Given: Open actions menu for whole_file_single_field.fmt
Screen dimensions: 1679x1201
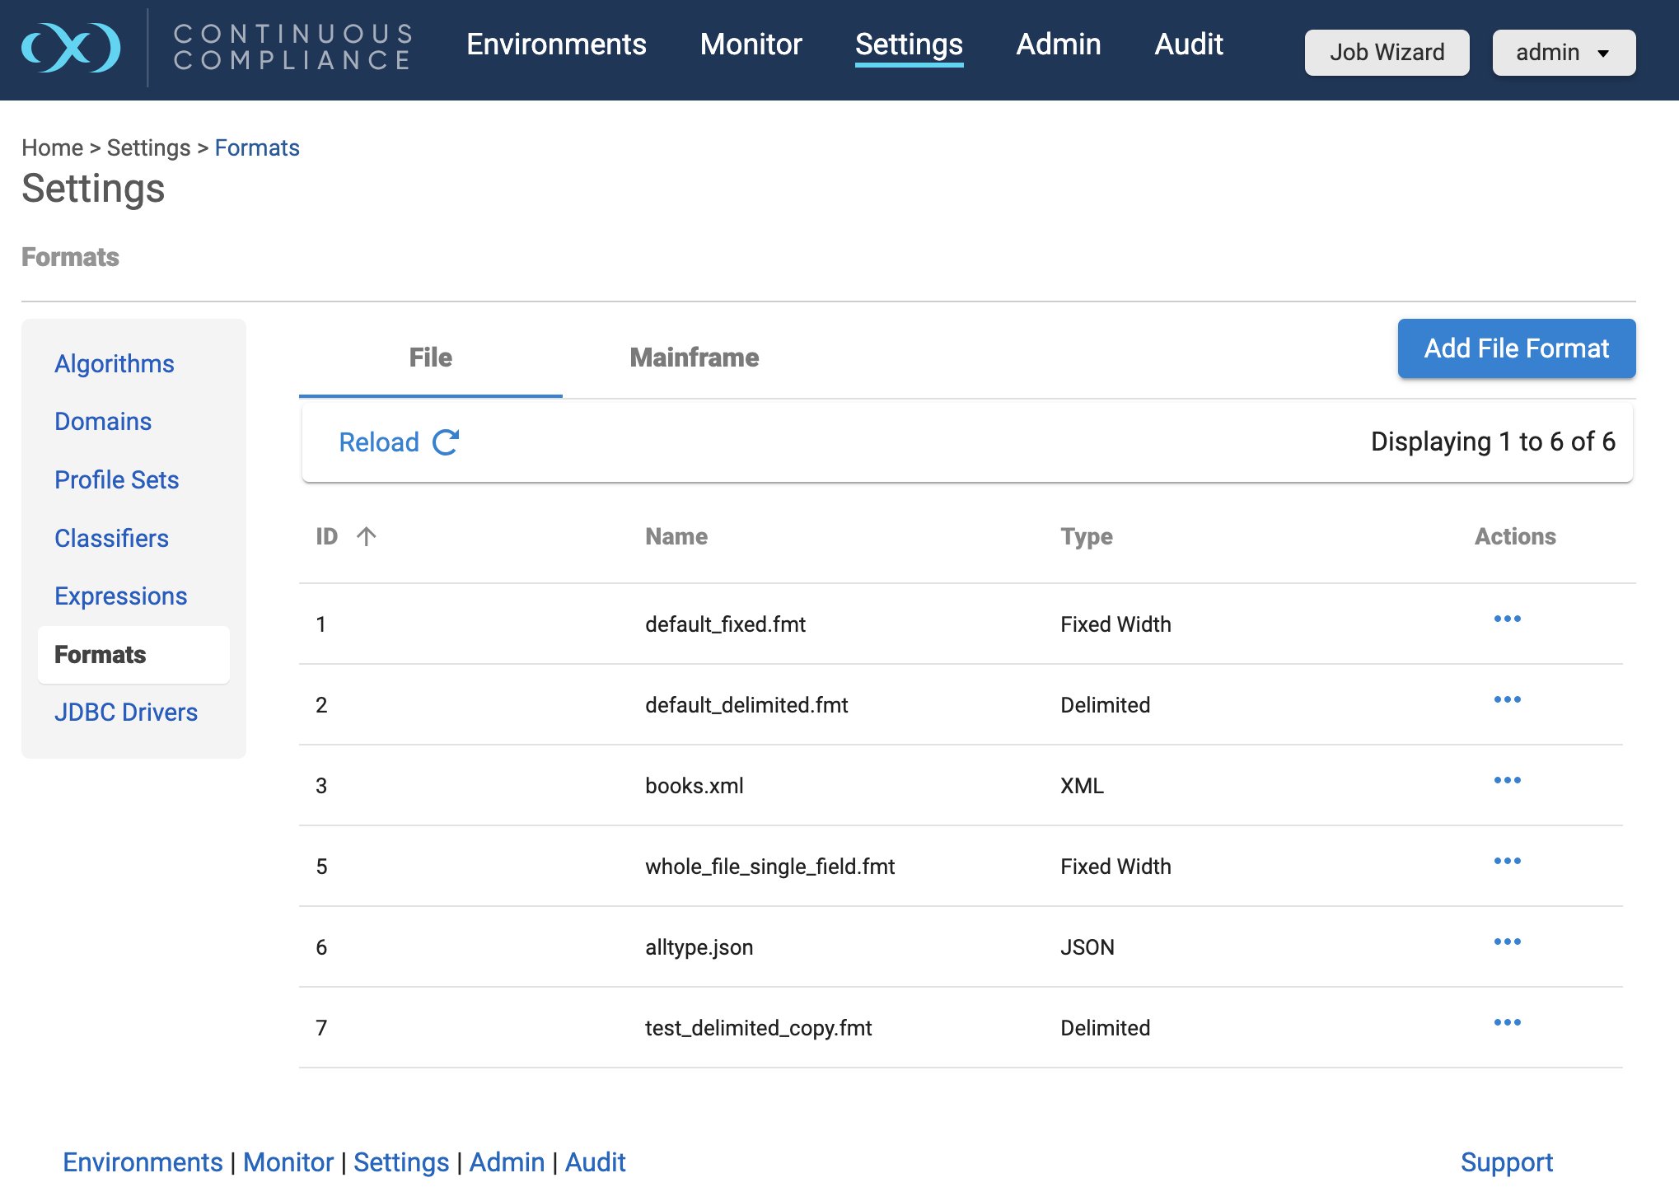Looking at the screenshot, I should tap(1507, 862).
